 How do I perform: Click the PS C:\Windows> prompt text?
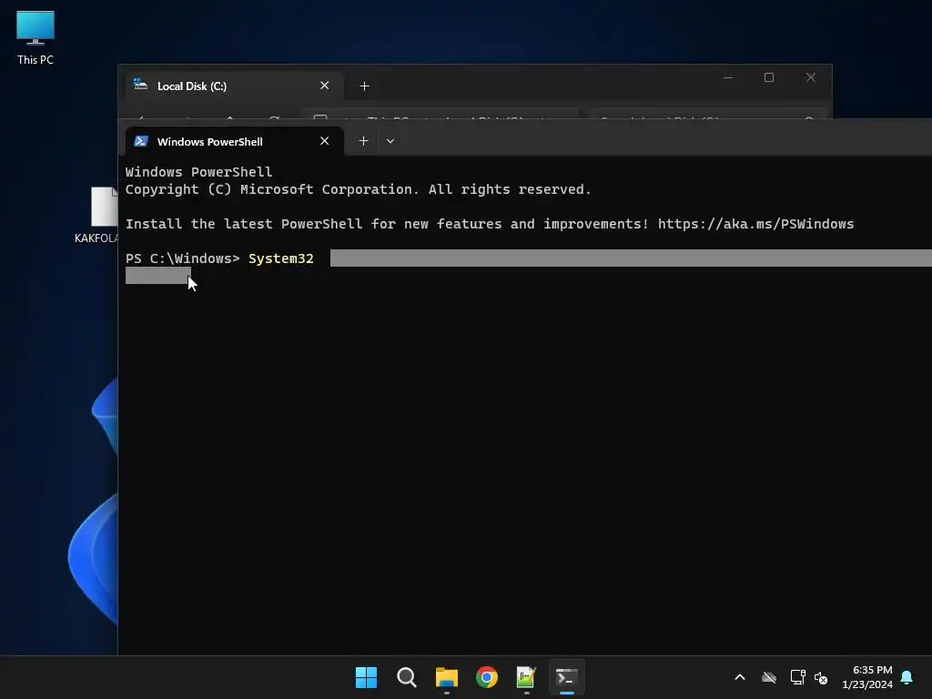[182, 258]
